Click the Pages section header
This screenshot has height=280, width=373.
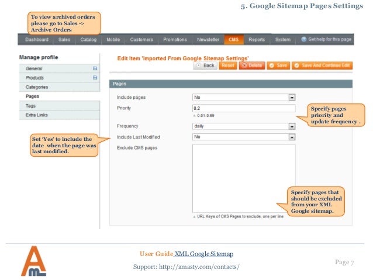coord(231,84)
